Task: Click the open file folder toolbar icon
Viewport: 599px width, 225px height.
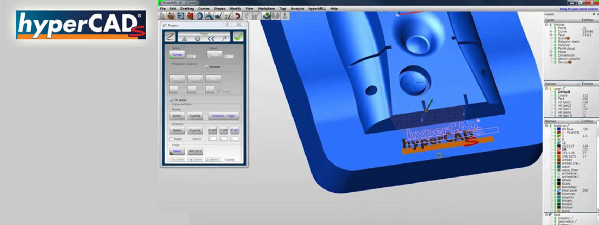Action: point(171,16)
